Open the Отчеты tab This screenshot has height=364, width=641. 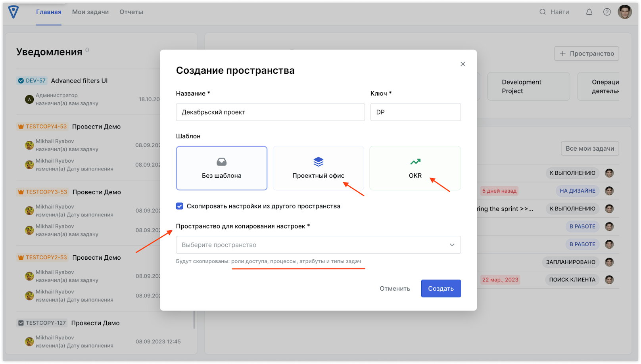tap(131, 11)
